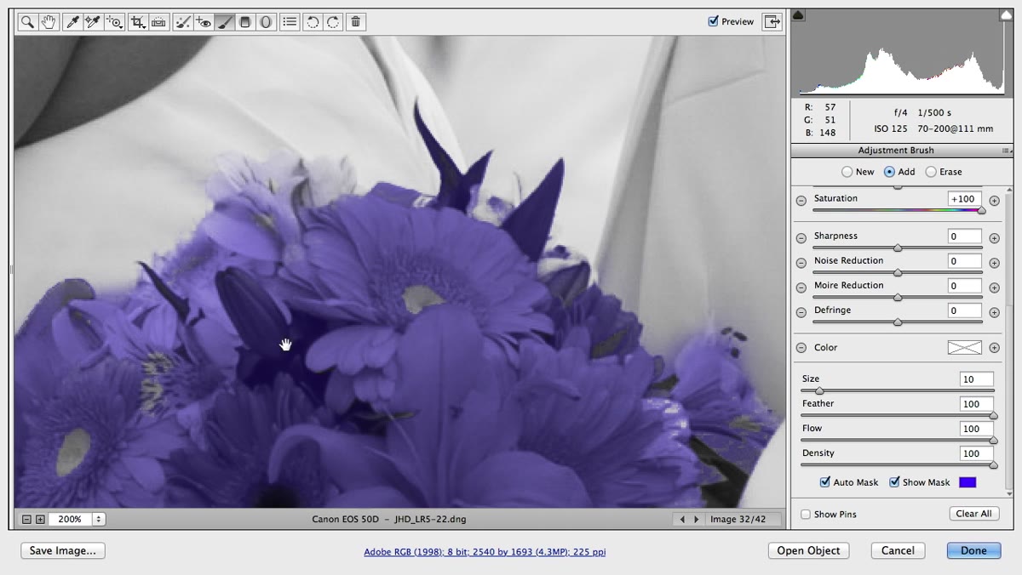This screenshot has height=575, width=1022.
Task: Select the Straighten tool
Action: 158,22
